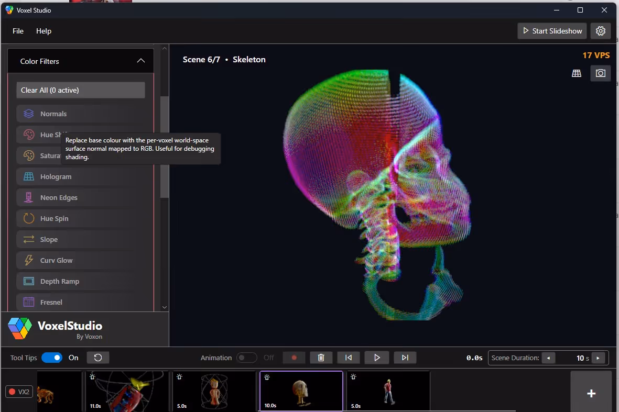This screenshot has width=619, height=412.
Task: Select the wooden figure scene thumbnail
Action: point(214,391)
